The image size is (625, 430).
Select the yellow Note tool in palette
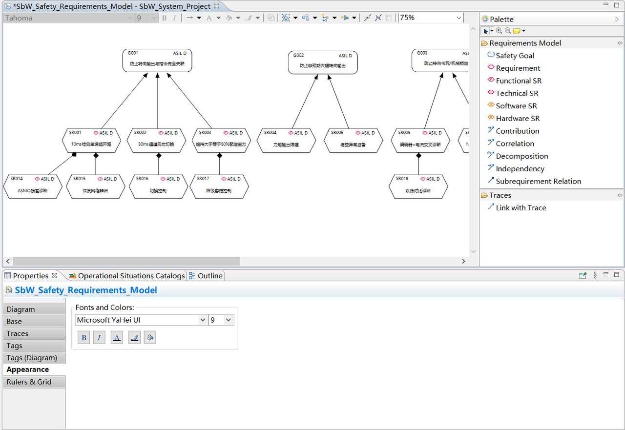pyautogui.click(x=516, y=31)
